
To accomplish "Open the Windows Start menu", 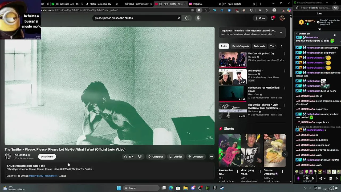I will (119, 188).
